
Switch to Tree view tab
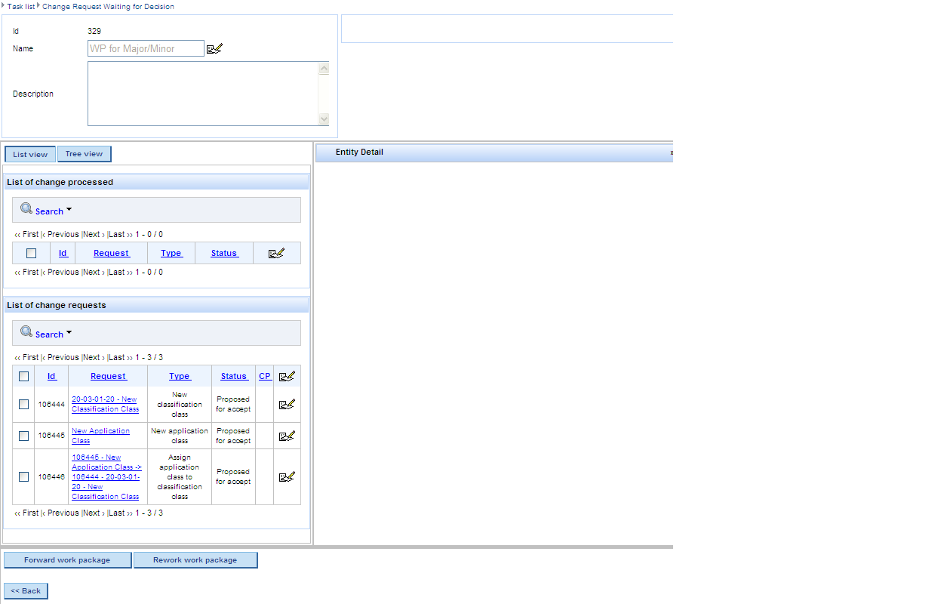point(84,154)
